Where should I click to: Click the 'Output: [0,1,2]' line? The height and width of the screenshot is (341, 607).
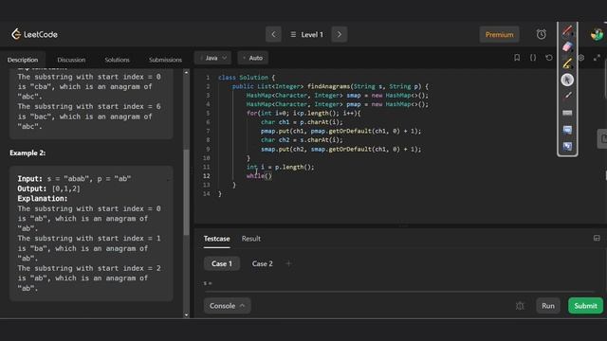click(x=48, y=188)
